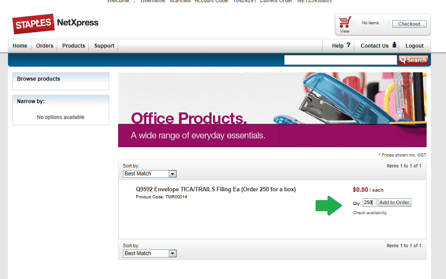Click the question mark Help icon
The height and width of the screenshot is (279, 446).
(349, 45)
